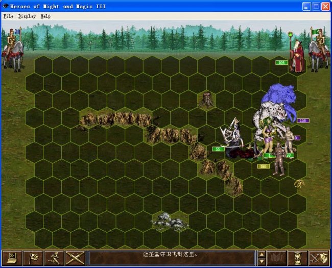
Task: Select the attacking hero with the blue flag
Action: pyautogui.click(x=13, y=50)
